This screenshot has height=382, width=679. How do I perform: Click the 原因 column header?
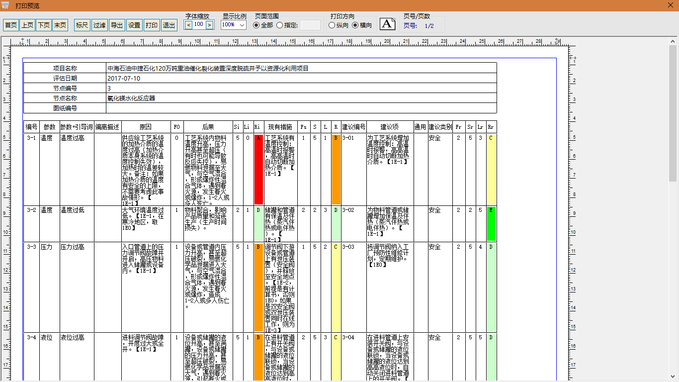click(146, 127)
